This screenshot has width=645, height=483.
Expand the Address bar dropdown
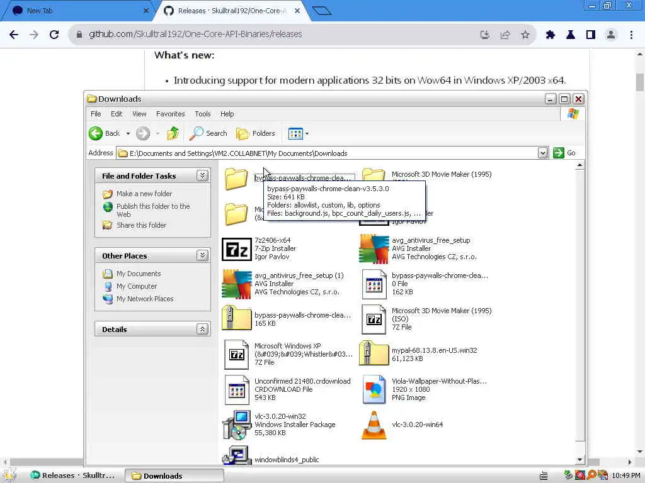542,153
